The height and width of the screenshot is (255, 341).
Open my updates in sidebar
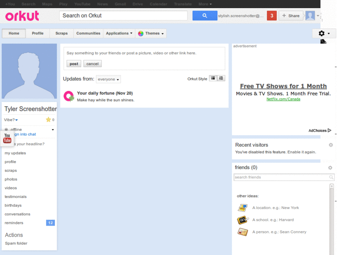(15, 153)
